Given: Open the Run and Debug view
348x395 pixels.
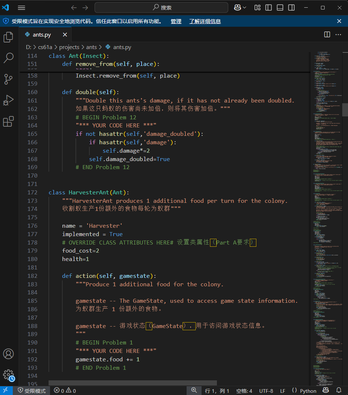Looking at the screenshot, I should (9, 100).
